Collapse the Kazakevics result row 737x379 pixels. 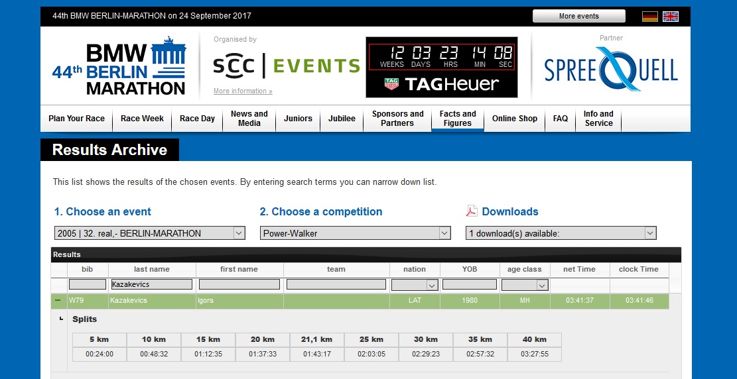pyautogui.click(x=58, y=300)
